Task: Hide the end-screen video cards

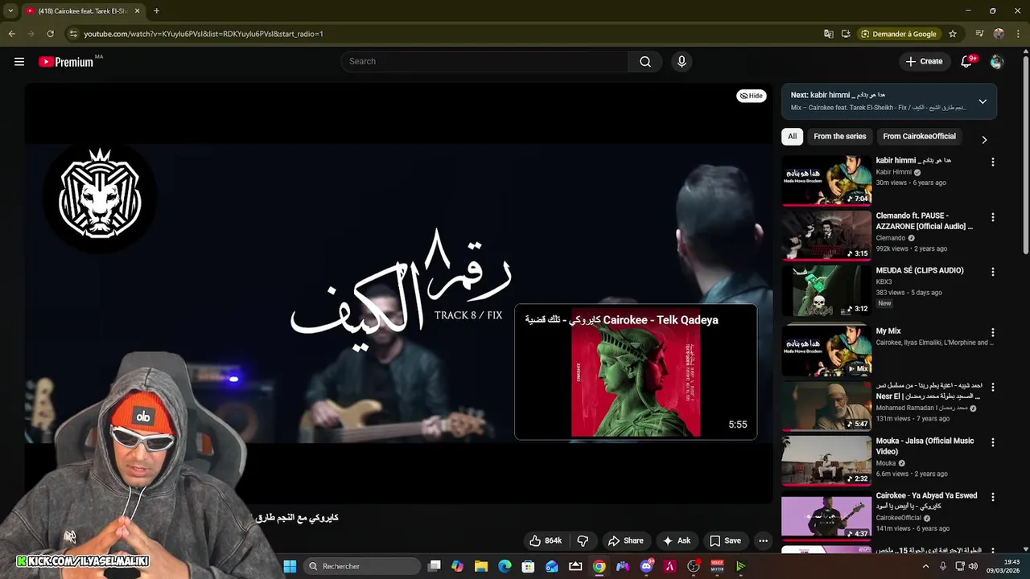Action: click(752, 96)
